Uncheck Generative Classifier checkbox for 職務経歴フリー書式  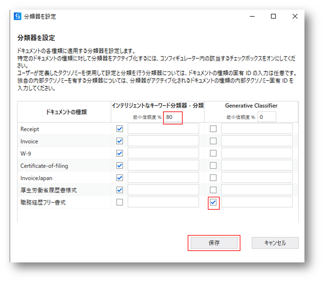(x=213, y=202)
